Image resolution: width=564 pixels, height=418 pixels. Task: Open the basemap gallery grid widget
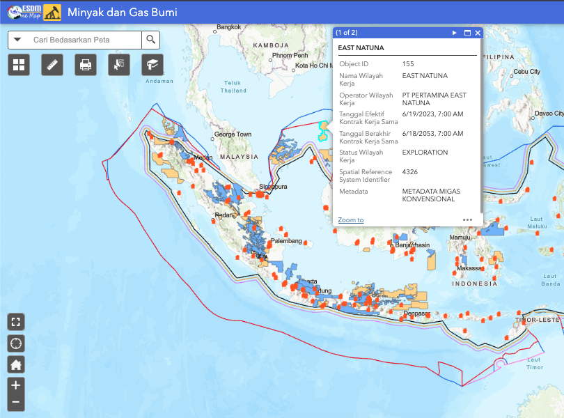19,65
